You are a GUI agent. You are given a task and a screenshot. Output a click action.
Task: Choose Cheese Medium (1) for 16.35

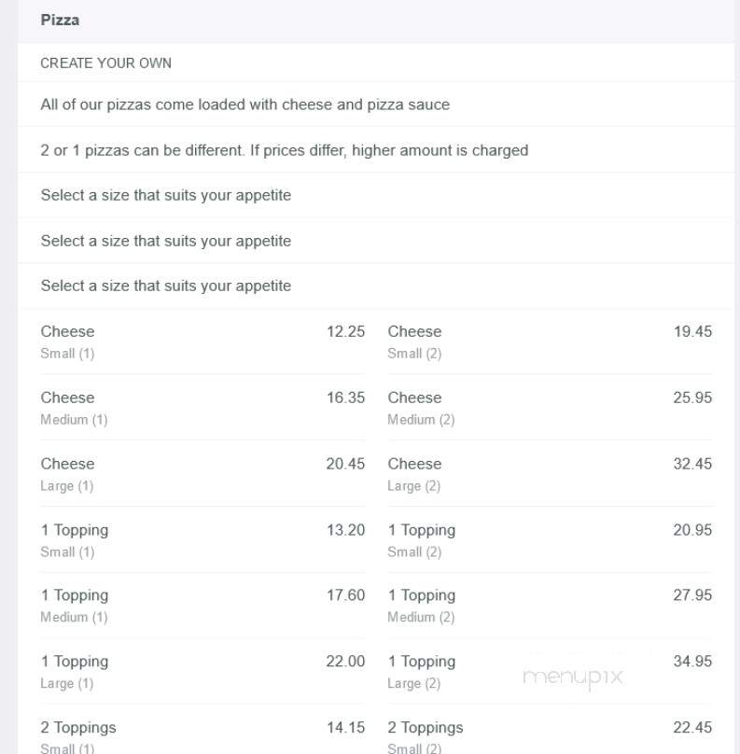click(x=202, y=408)
